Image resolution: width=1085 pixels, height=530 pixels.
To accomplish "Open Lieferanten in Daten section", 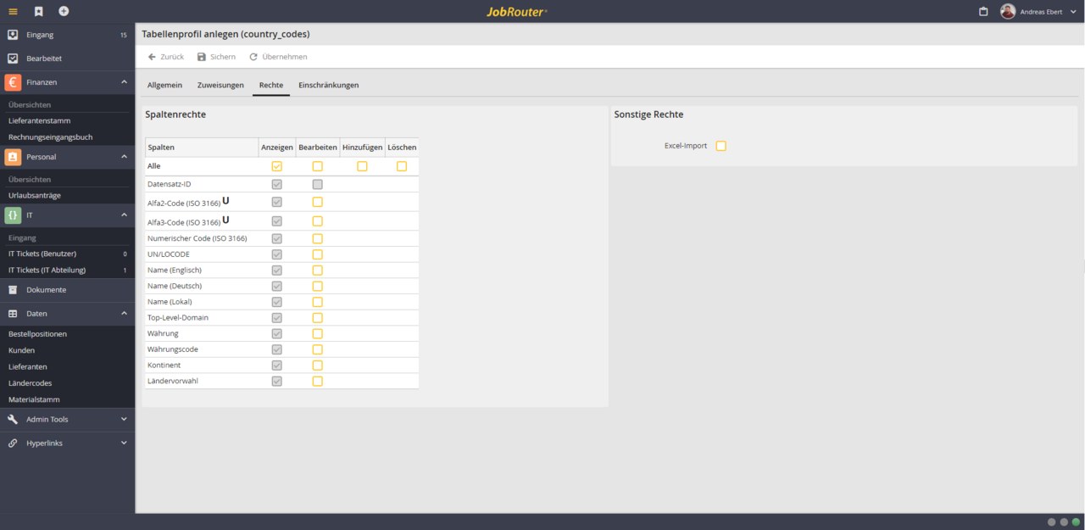I will [28, 366].
